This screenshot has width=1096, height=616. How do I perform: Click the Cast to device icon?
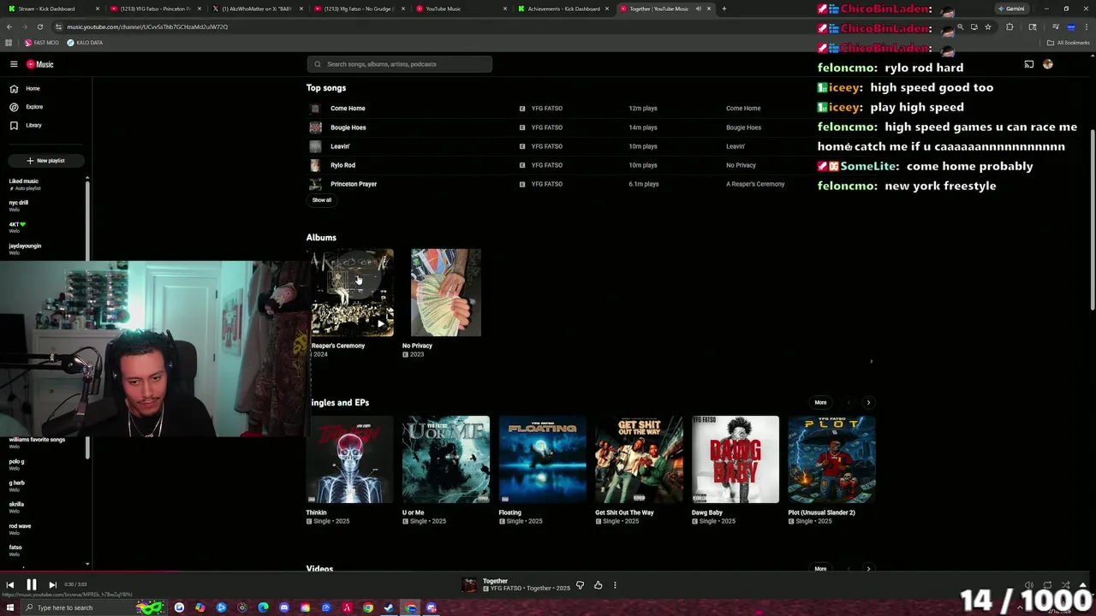[1029, 64]
